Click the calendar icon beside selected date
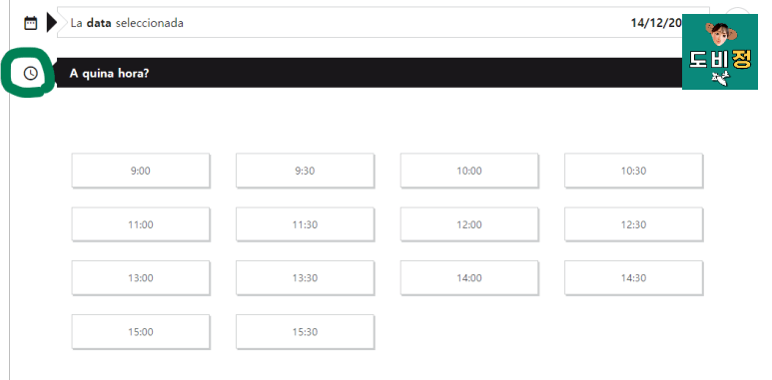The image size is (772, 380). 31,23
